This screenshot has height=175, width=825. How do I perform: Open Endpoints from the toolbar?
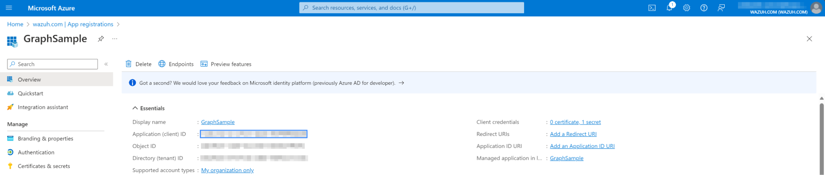point(176,64)
